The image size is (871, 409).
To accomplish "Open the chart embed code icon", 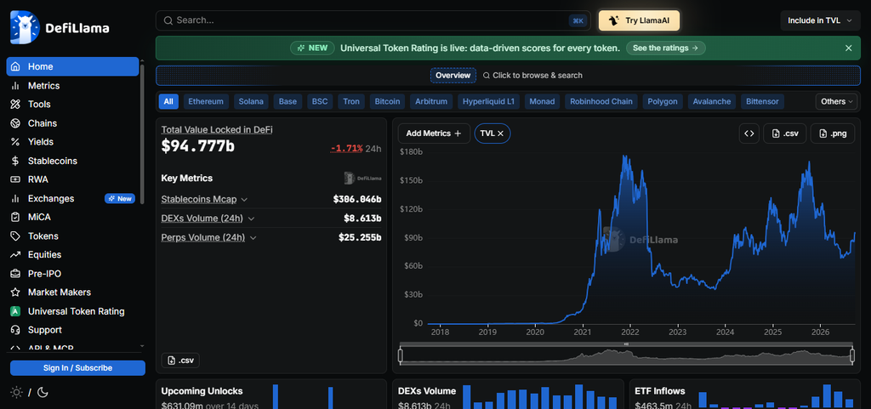I will 749,133.
